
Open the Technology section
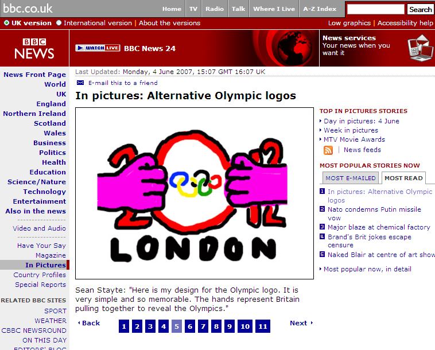(x=44, y=192)
